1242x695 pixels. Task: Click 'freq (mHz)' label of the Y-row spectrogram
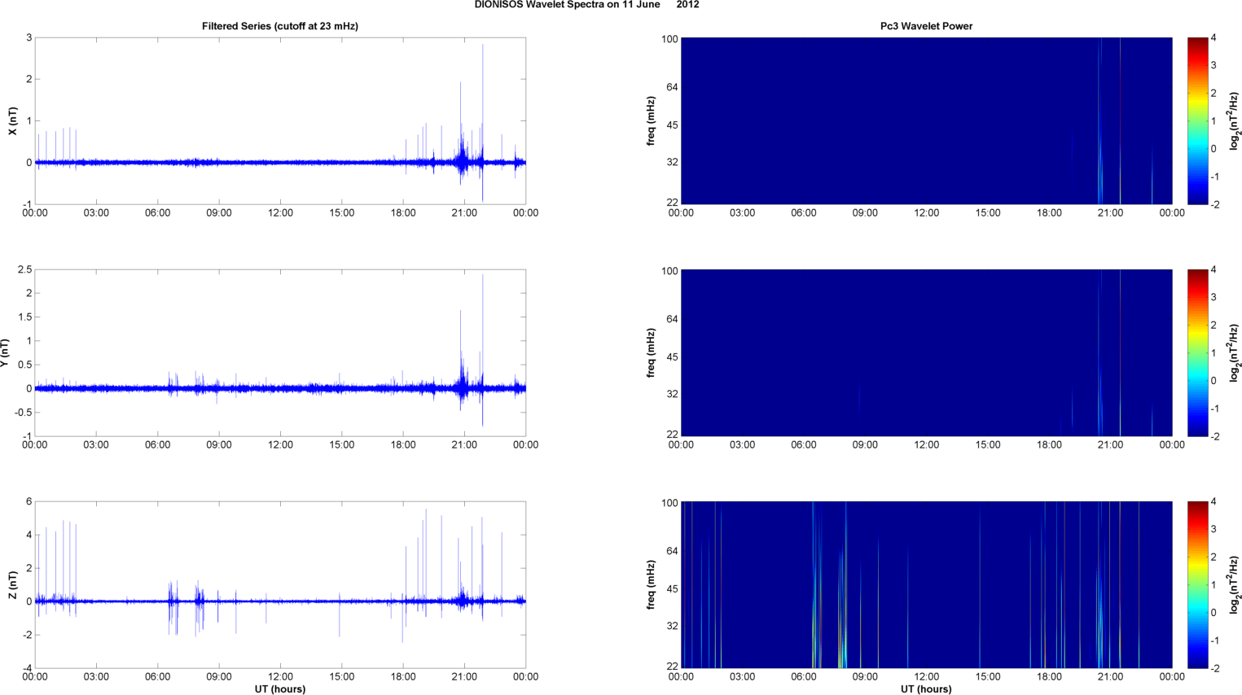[x=652, y=353]
